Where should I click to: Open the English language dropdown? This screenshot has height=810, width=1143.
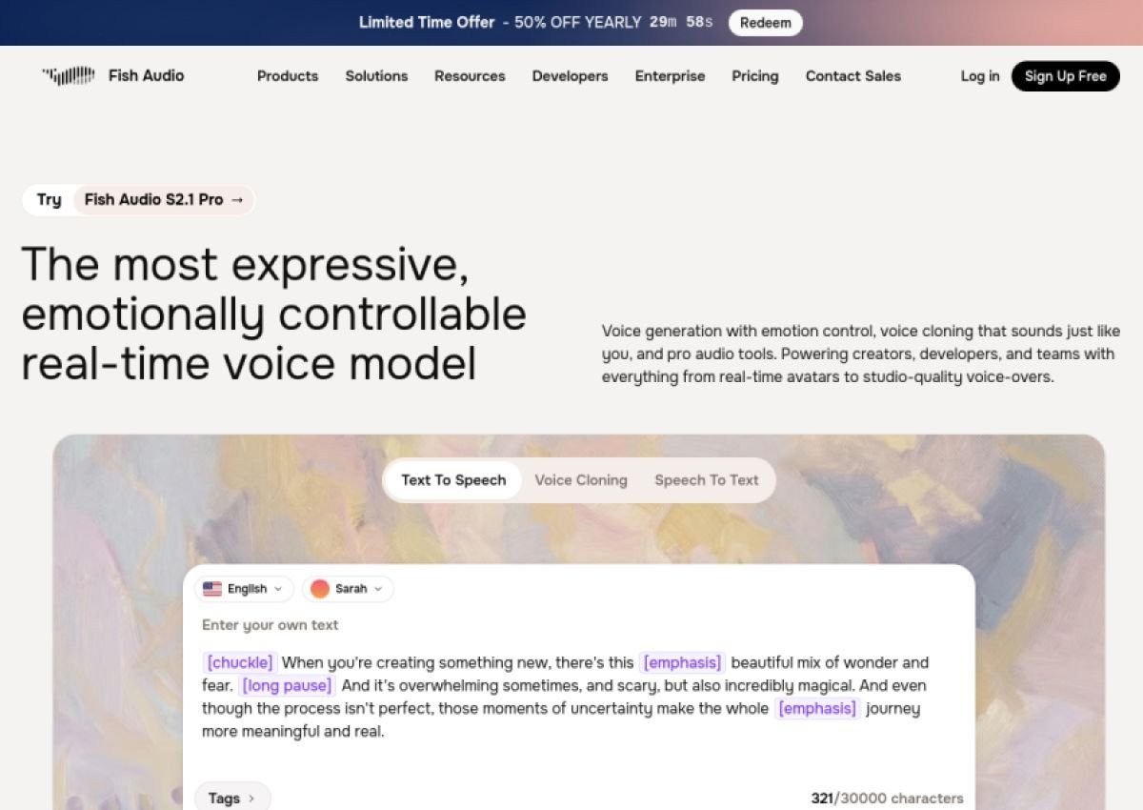pos(244,589)
